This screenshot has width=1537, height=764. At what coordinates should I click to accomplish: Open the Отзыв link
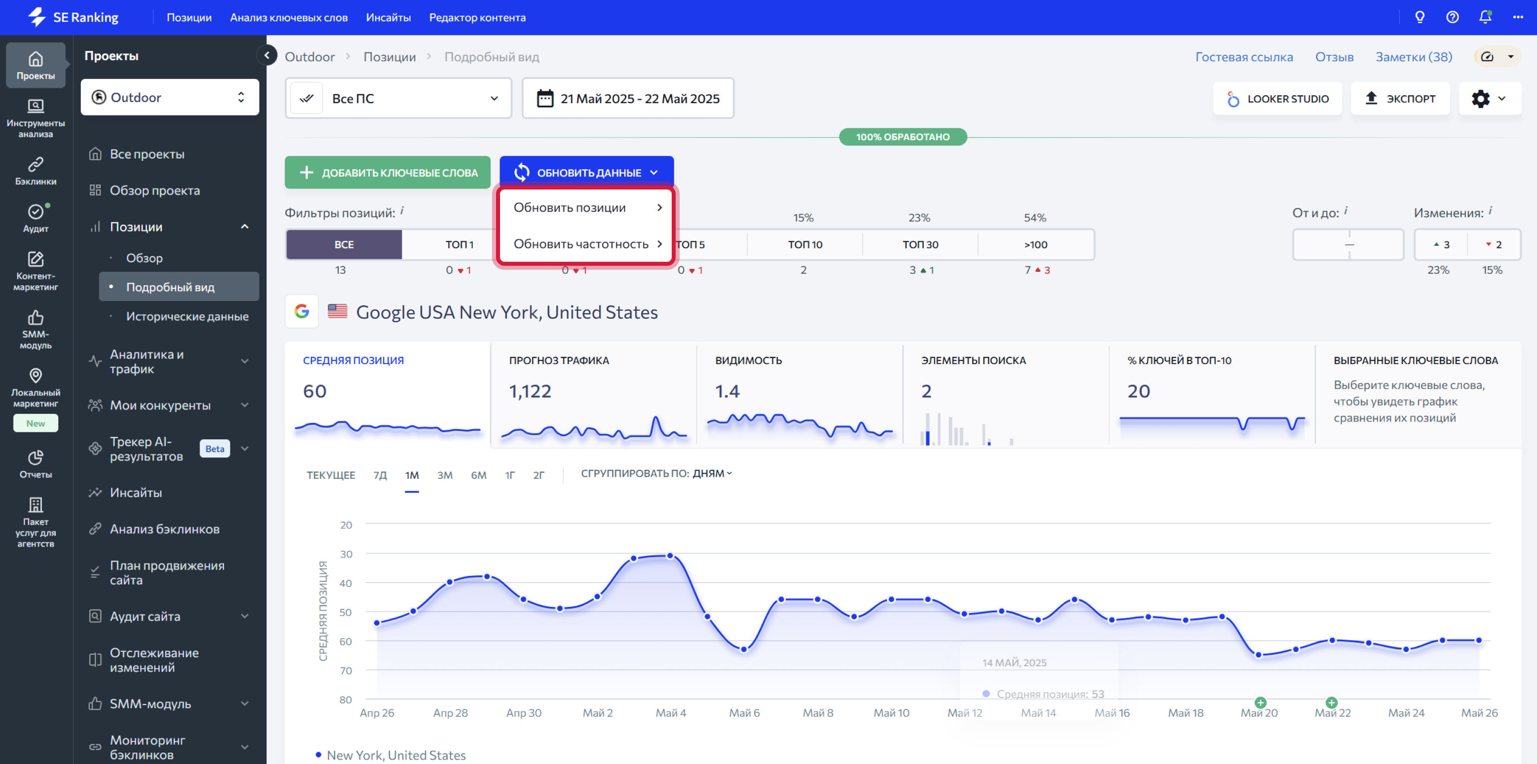point(1334,57)
